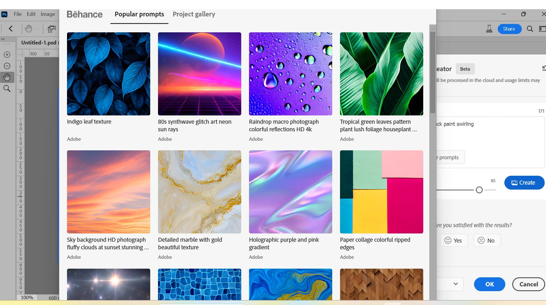546x305 pixels.
Task: Click the blue Share button
Action: coord(509,29)
